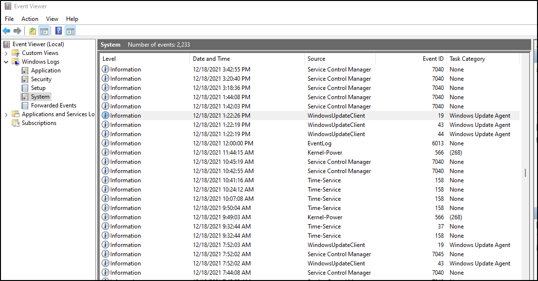The width and height of the screenshot is (538, 281).
Task: Click the Applications and Services Logs folder icon
Action: tap(16, 114)
